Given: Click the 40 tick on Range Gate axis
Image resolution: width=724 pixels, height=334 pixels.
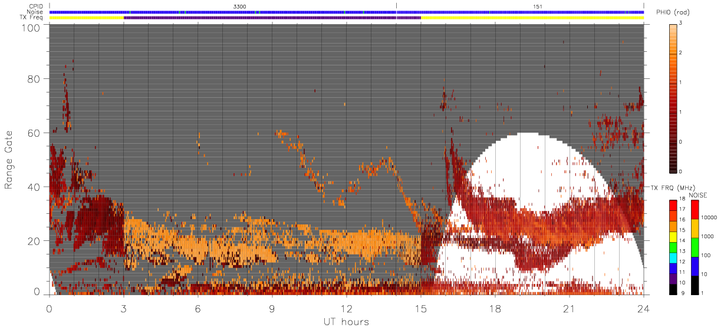Looking at the screenshot, I should pos(34,187).
